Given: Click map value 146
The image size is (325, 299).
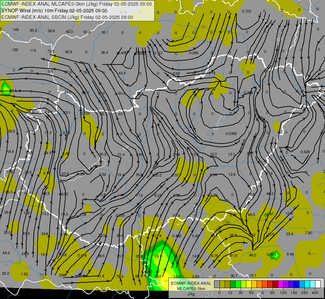Looking at the screenshot, I should [16, 30].
